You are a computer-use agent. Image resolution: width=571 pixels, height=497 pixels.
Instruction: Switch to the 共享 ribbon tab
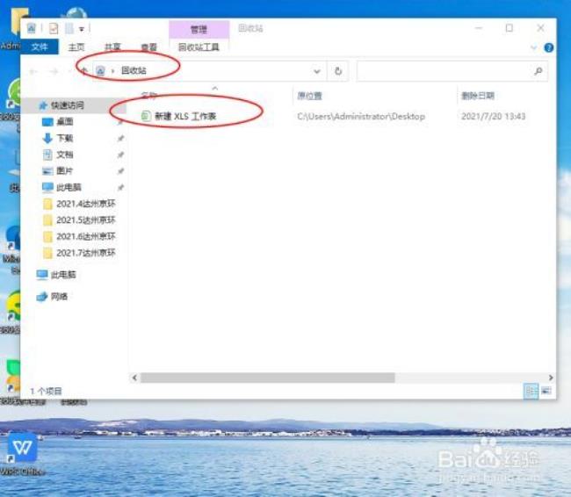coord(112,47)
